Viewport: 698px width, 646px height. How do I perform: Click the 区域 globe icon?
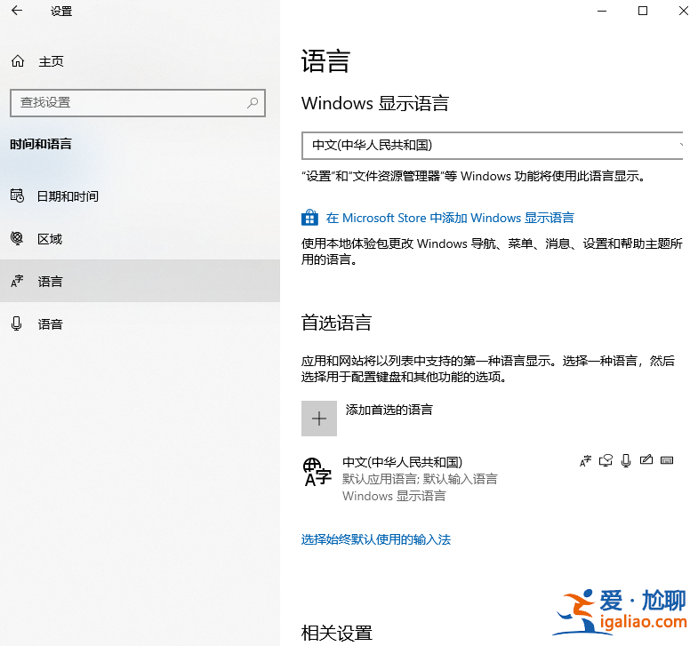[17, 238]
